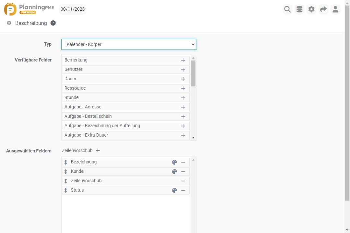Click the help question mark icon
Screen dimensions: 350x233
53,23
